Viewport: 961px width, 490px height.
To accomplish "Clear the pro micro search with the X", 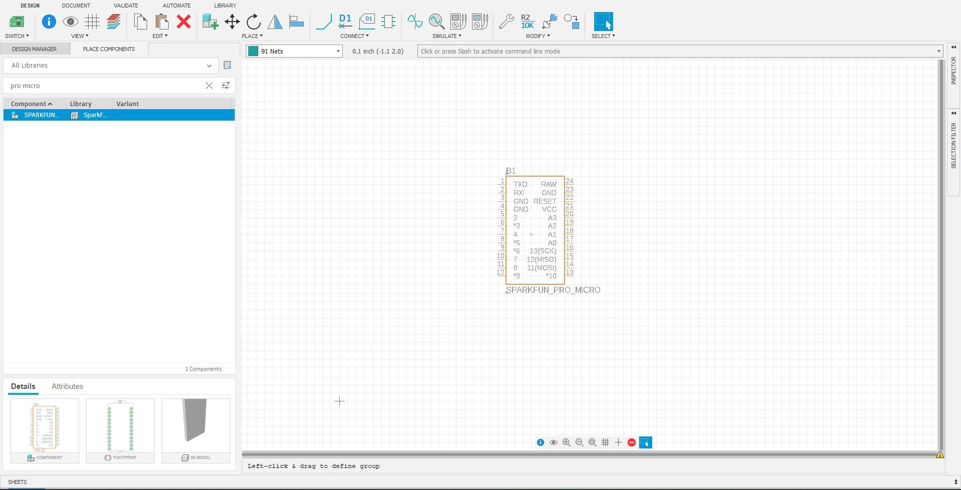I will (x=209, y=86).
